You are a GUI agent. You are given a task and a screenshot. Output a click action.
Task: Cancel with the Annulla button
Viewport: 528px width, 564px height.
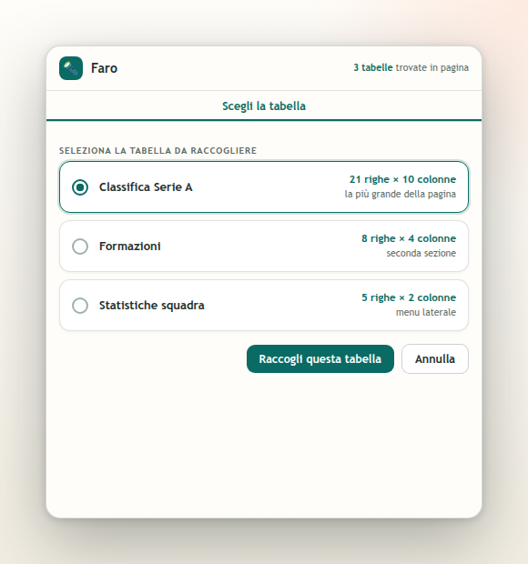point(435,358)
